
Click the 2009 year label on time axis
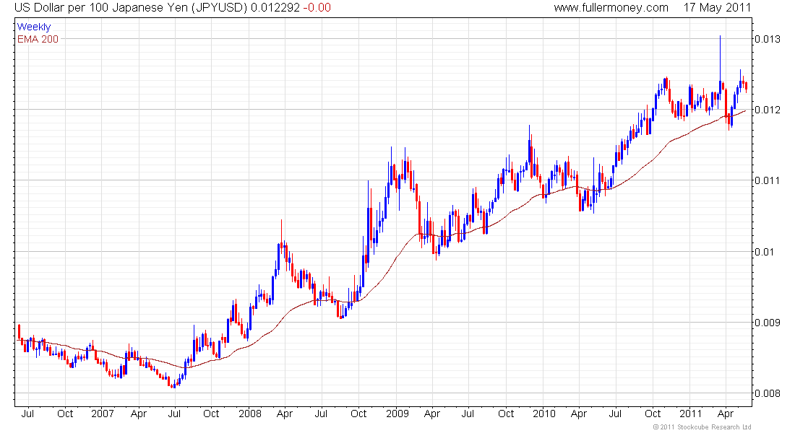[397, 414]
